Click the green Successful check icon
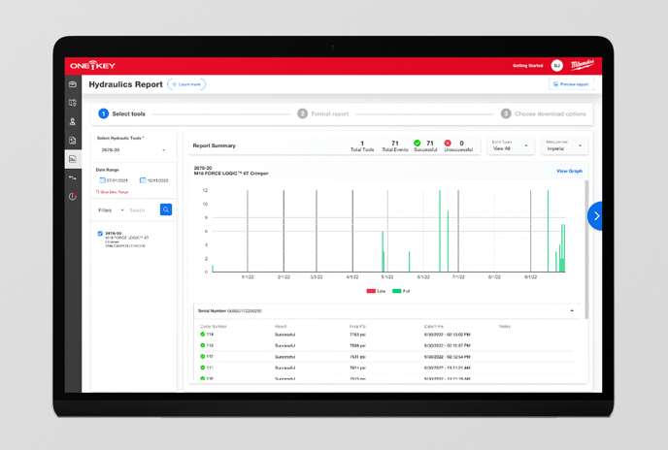Viewport: 668px width, 450px height. click(417, 143)
